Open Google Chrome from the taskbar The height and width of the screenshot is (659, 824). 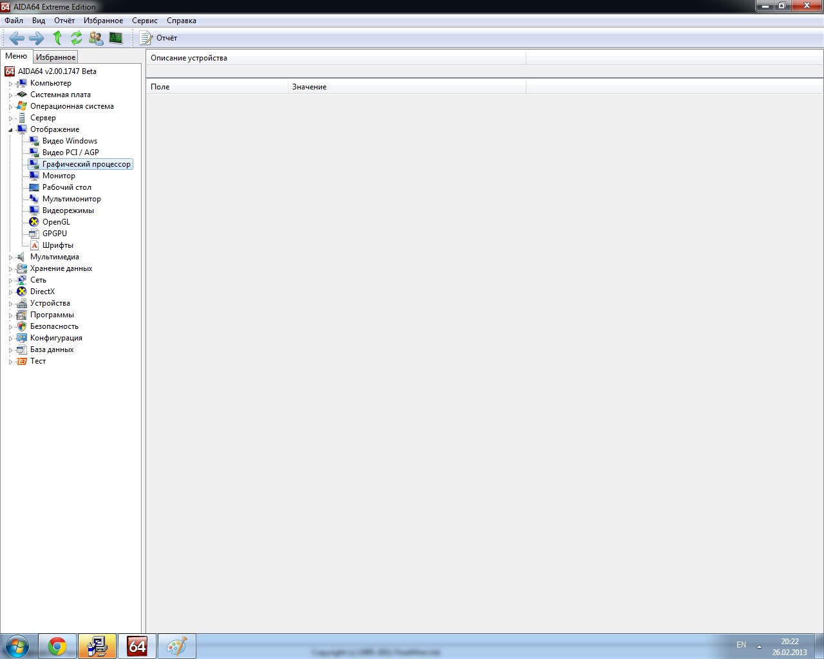coord(57,646)
